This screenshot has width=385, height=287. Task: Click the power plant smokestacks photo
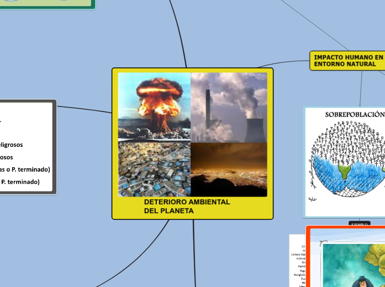(x=229, y=107)
